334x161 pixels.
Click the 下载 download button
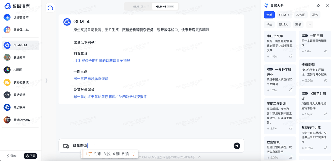click(30, 156)
